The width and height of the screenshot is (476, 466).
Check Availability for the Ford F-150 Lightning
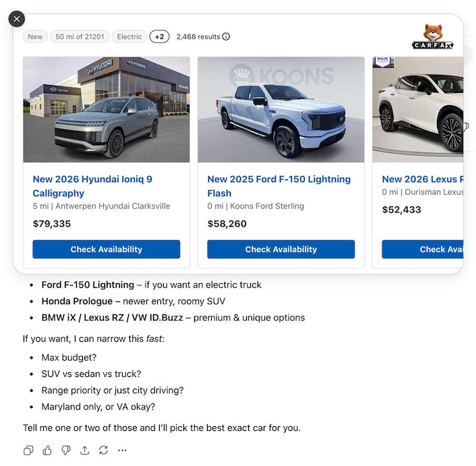(x=281, y=249)
